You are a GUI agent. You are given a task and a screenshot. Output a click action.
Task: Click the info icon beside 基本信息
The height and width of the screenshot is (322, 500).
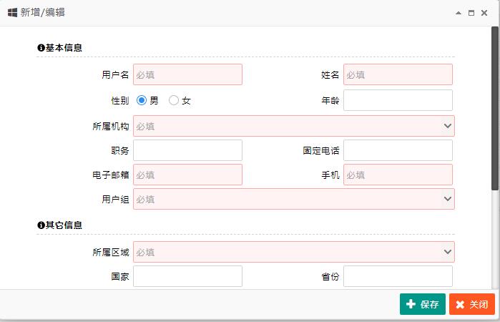[41, 48]
